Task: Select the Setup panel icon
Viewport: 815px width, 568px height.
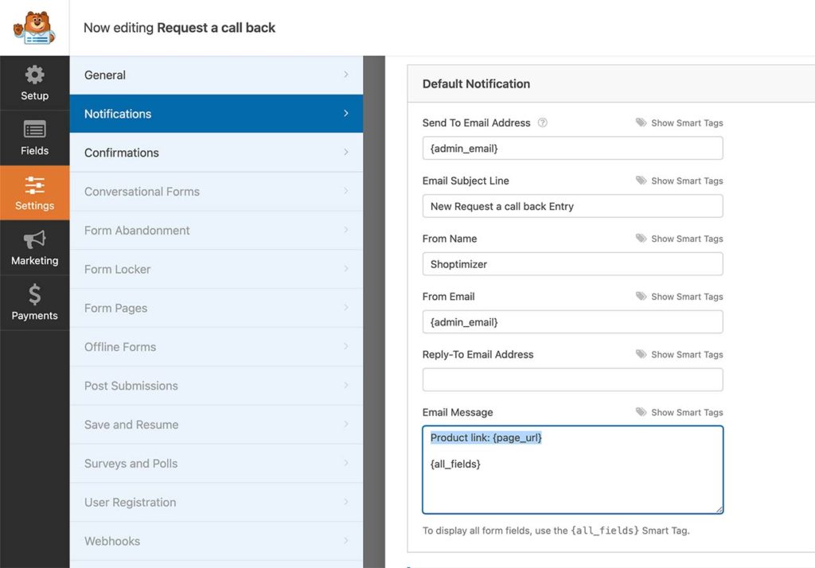Action: [x=34, y=74]
